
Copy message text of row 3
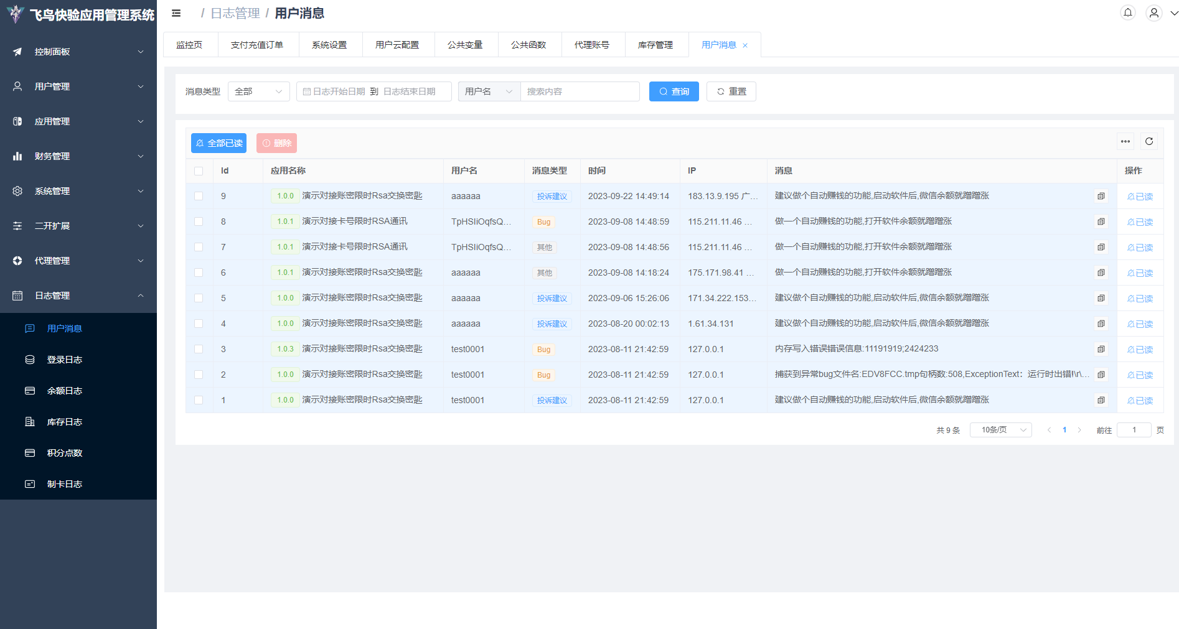[x=1101, y=350]
